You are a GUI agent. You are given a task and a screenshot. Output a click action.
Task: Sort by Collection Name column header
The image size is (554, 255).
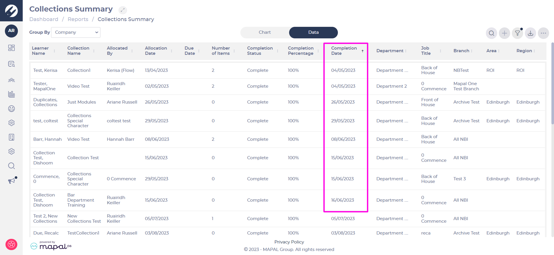(x=78, y=51)
